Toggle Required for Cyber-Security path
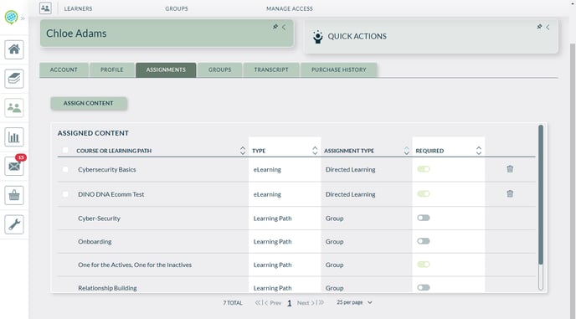 point(424,218)
